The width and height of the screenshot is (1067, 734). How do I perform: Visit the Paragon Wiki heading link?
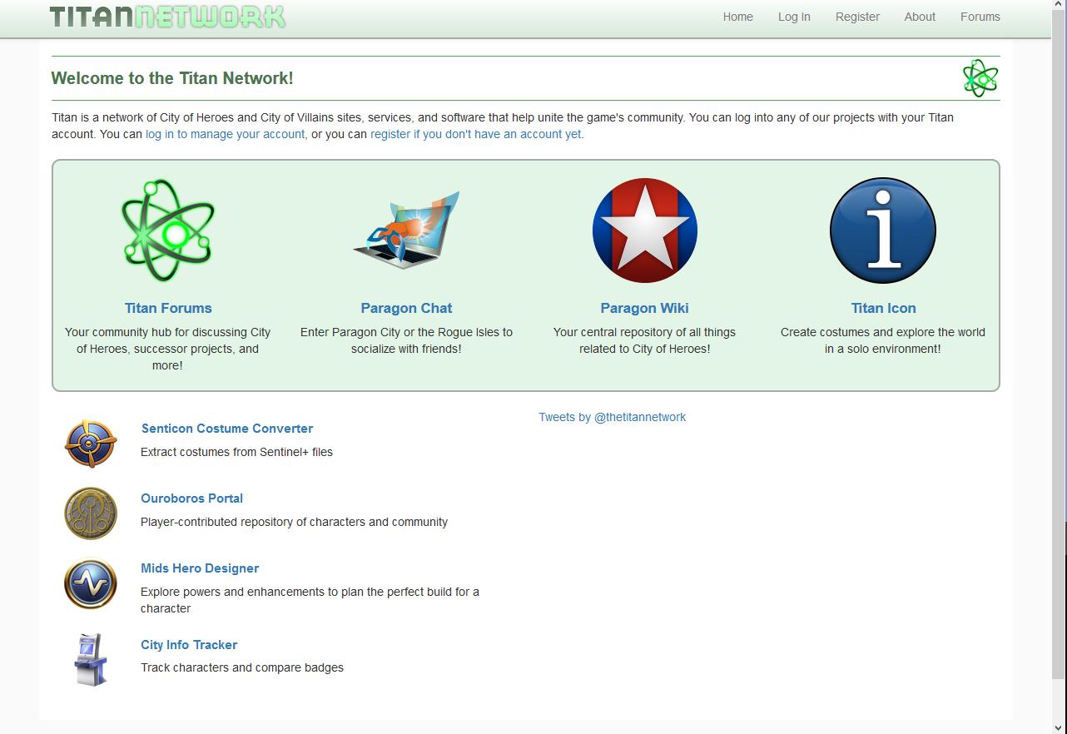click(x=645, y=308)
